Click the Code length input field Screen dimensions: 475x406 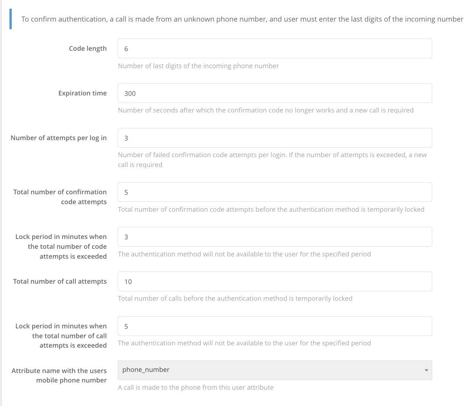pyautogui.click(x=275, y=48)
